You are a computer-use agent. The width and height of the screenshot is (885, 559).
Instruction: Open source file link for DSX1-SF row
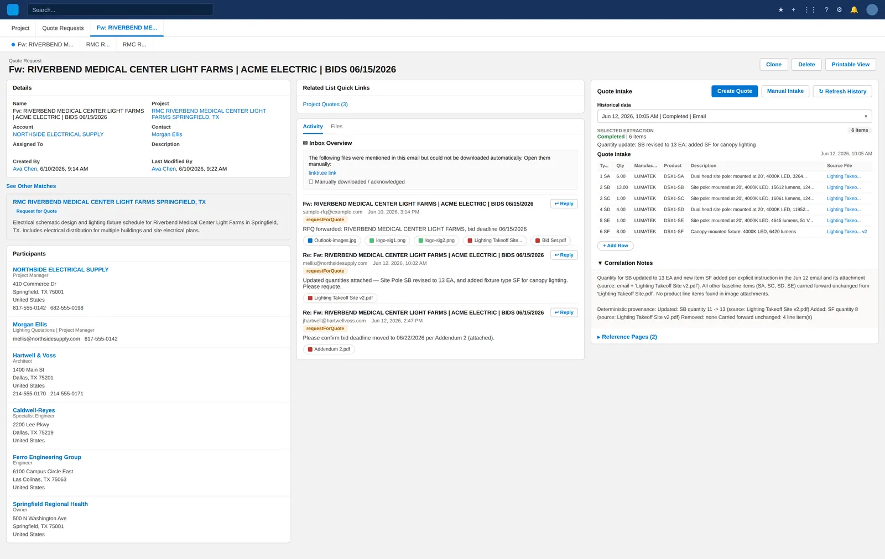click(846, 232)
